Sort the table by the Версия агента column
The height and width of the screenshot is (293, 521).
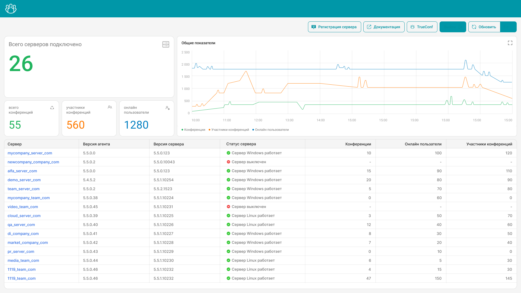pyautogui.click(x=96, y=144)
